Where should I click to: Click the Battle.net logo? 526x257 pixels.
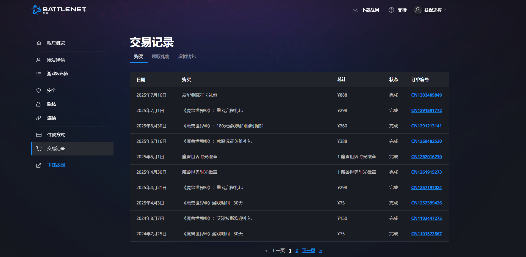point(59,10)
